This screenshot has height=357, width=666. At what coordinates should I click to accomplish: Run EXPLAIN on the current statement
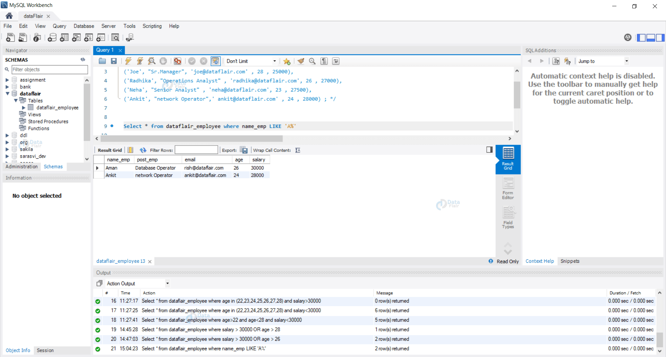pos(152,61)
